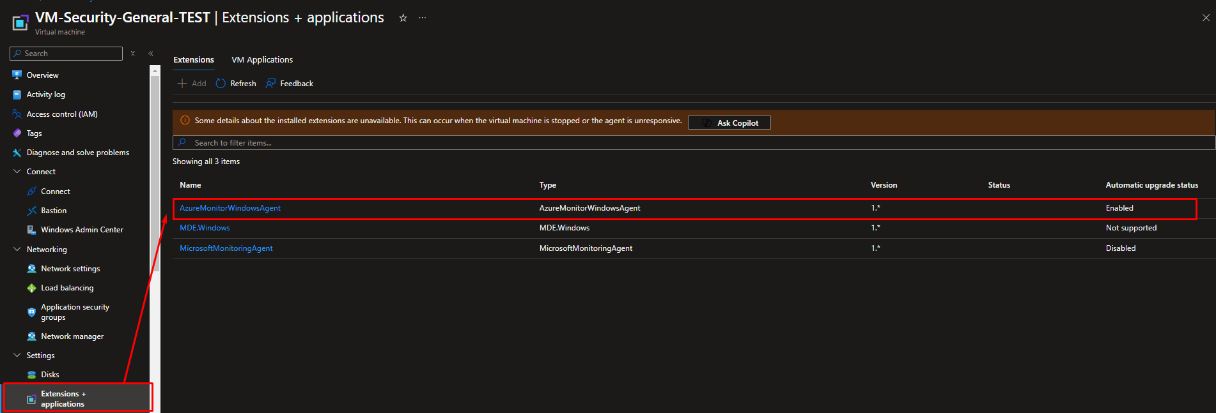Click the Application security groups shield icon
This screenshot has height=413, width=1216.
tap(31, 312)
